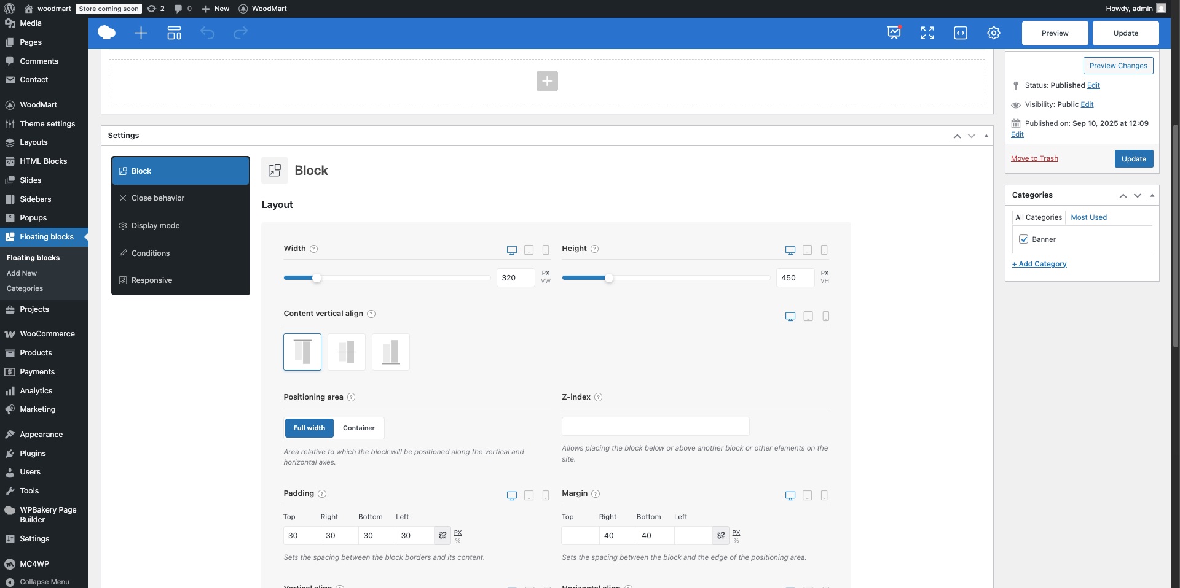
Task: Click the add element plus icon in toolbar
Action: coord(141,33)
